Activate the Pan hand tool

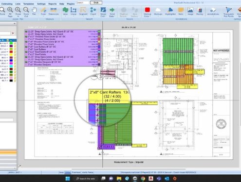pyautogui.click(x=34, y=12)
